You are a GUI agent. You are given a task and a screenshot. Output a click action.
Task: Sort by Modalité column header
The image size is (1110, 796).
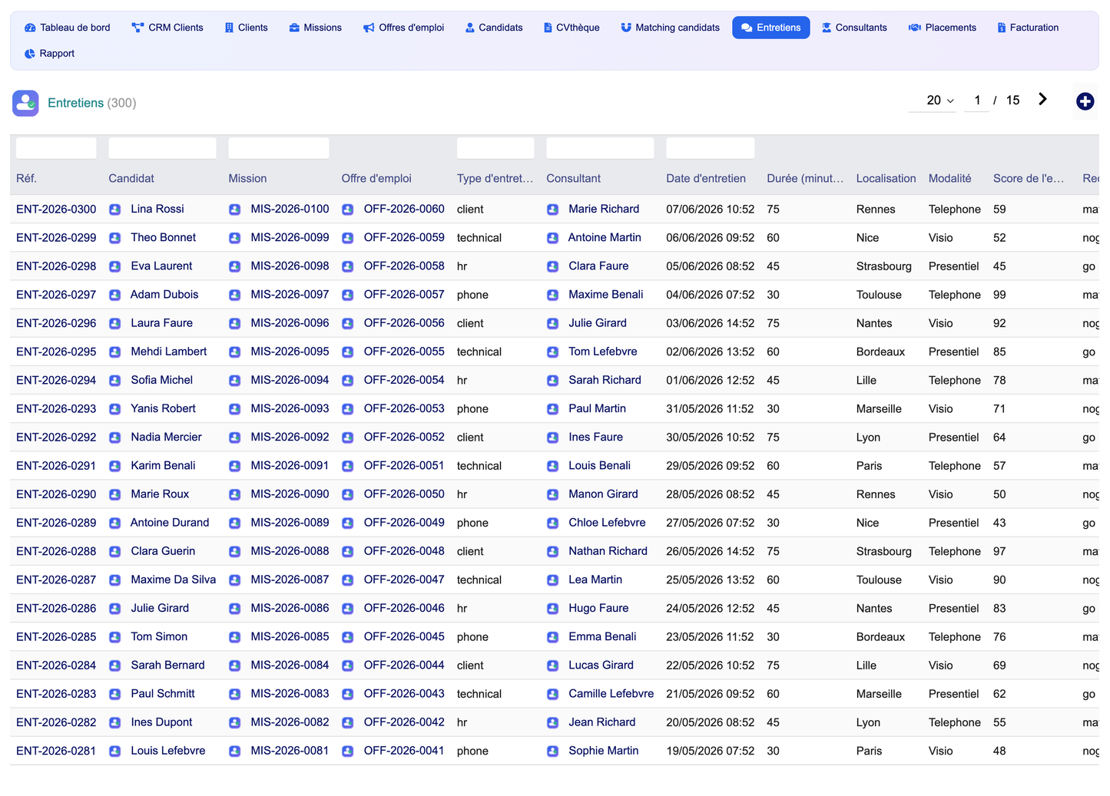[949, 178]
